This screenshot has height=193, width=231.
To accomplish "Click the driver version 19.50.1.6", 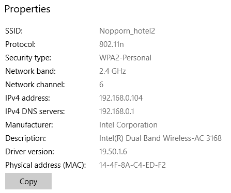I will (113, 152).
